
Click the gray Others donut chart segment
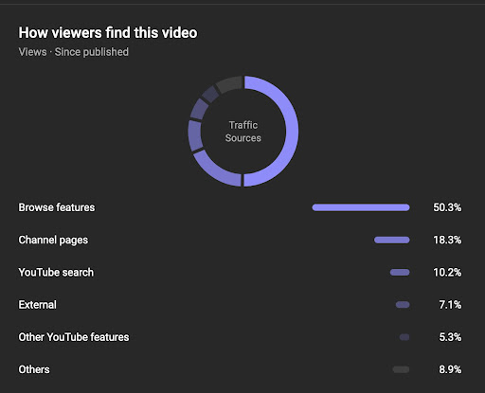click(x=230, y=83)
